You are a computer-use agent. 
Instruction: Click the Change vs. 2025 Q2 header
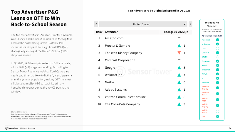point(176,32)
